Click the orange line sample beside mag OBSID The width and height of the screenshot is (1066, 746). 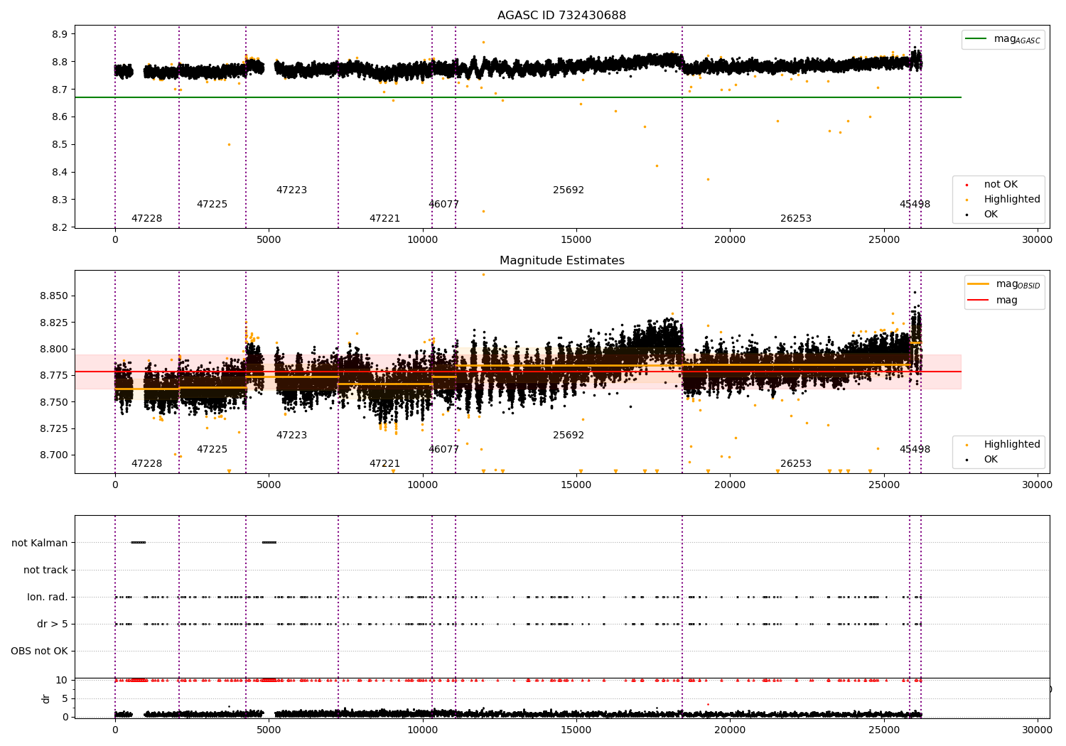coord(979,284)
